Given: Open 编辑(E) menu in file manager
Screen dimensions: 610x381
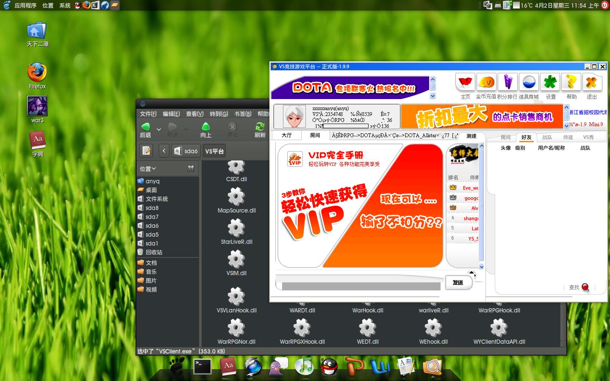Looking at the screenshot, I should [171, 113].
